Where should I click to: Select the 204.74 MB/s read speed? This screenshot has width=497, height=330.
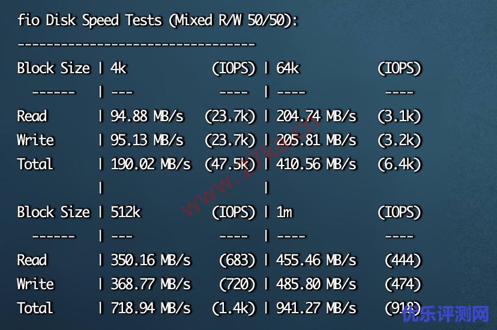(x=316, y=116)
